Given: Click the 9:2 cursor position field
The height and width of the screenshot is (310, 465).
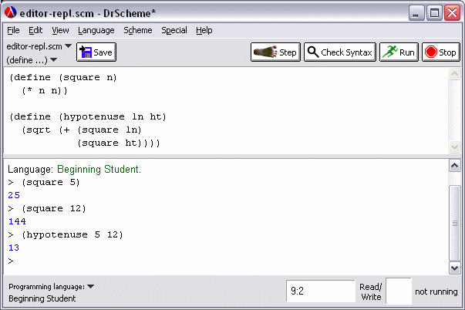Looking at the screenshot, I should pyautogui.click(x=321, y=291).
